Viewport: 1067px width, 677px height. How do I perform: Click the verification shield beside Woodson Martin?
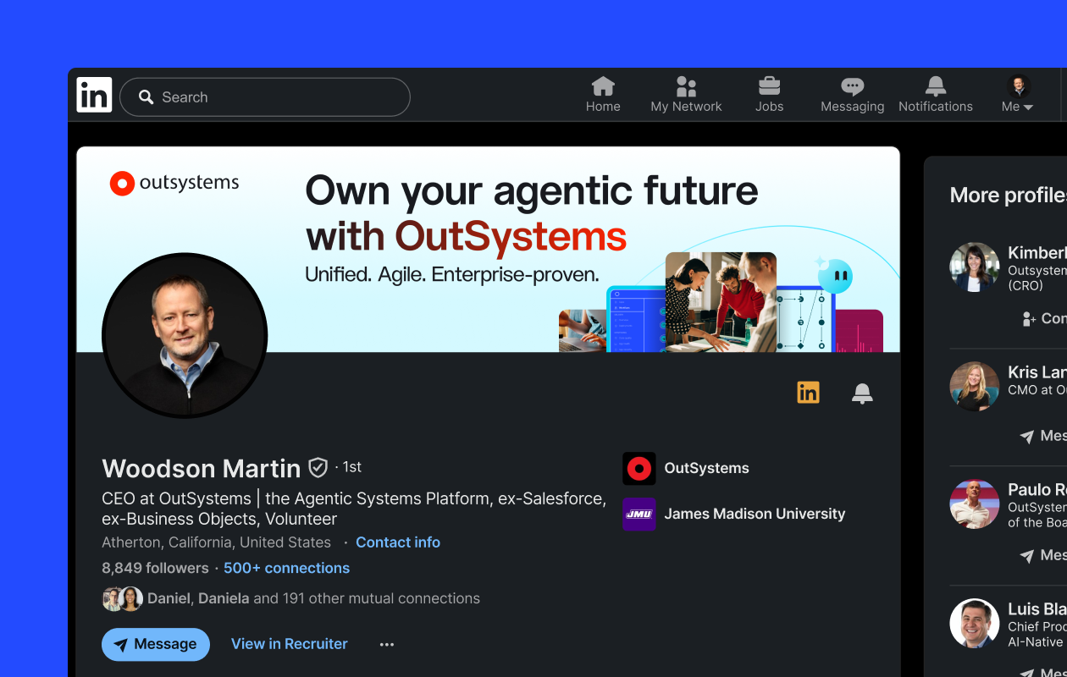[318, 467]
